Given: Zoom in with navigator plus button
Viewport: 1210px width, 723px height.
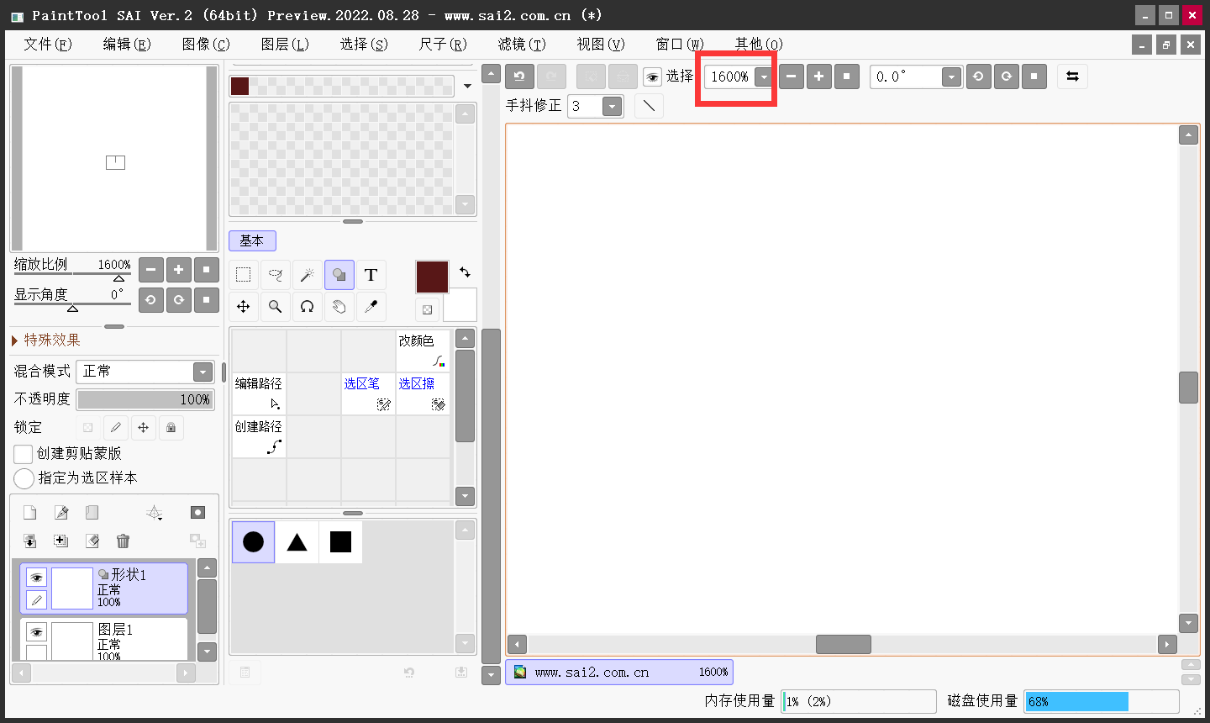Looking at the screenshot, I should [178, 270].
